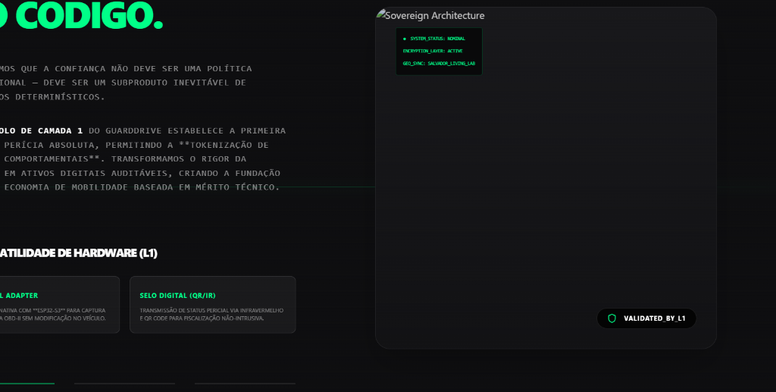Select the middle gray progress bar segment
This screenshot has height=392, width=776.
[x=125, y=383]
